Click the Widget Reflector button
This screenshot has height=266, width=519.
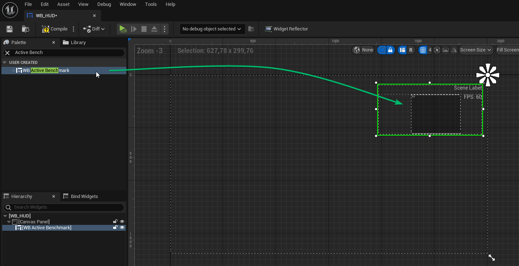[286, 29]
